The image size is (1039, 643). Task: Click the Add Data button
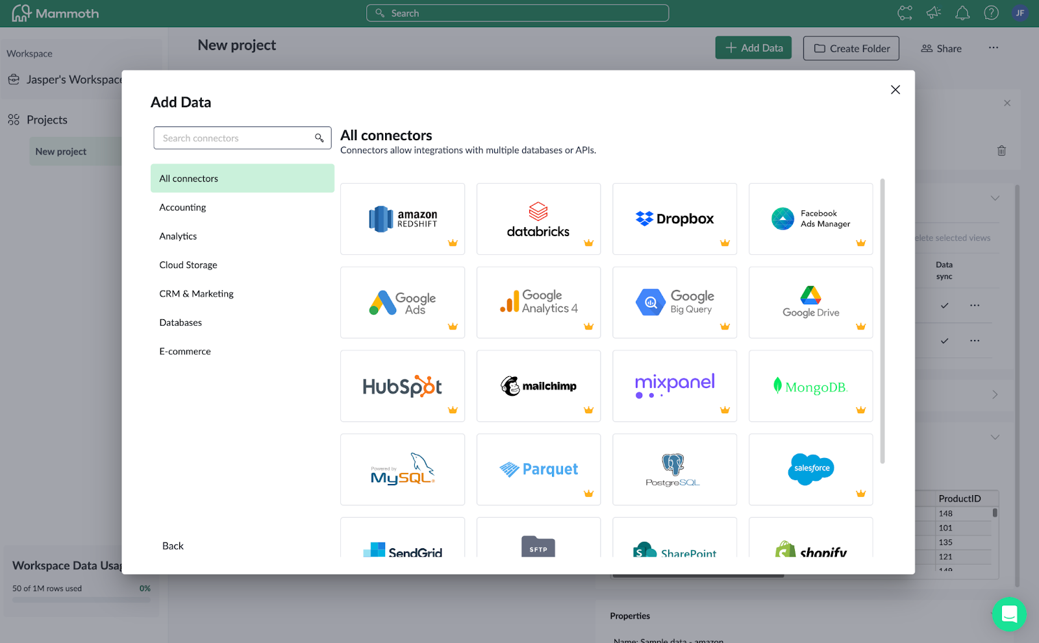pyautogui.click(x=753, y=48)
